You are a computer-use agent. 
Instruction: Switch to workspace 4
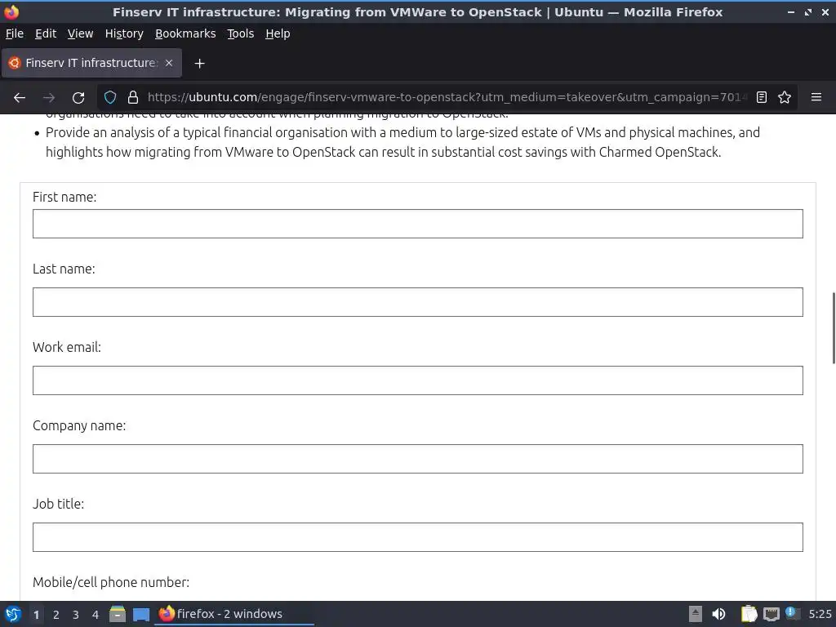(96, 615)
